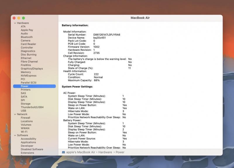This screenshot has width=234, height=168.
Task: Click the System Power Settings heading
Action: point(77,87)
